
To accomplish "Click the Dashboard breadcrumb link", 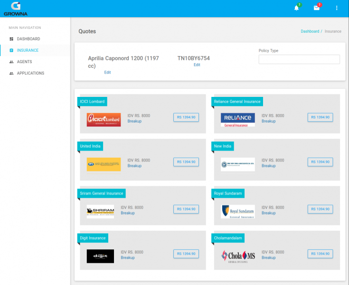I will click(x=310, y=31).
